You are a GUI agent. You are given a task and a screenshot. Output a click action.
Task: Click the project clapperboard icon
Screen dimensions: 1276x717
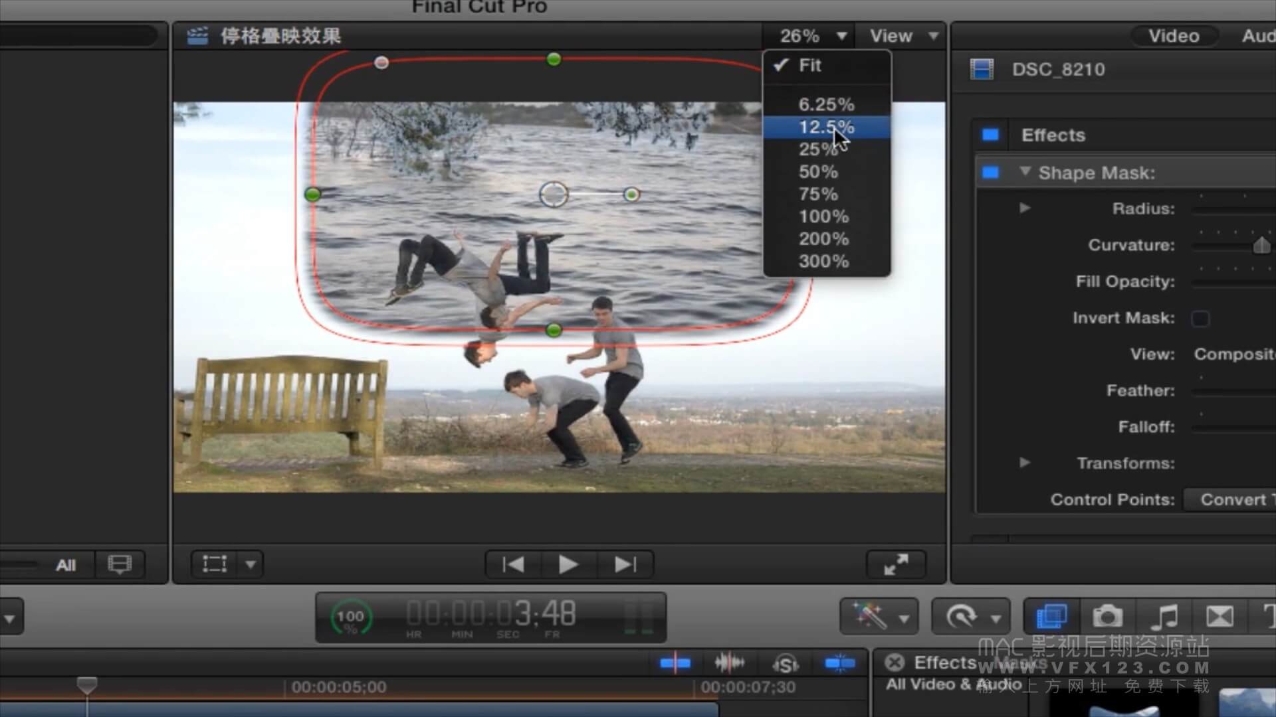(197, 36)
